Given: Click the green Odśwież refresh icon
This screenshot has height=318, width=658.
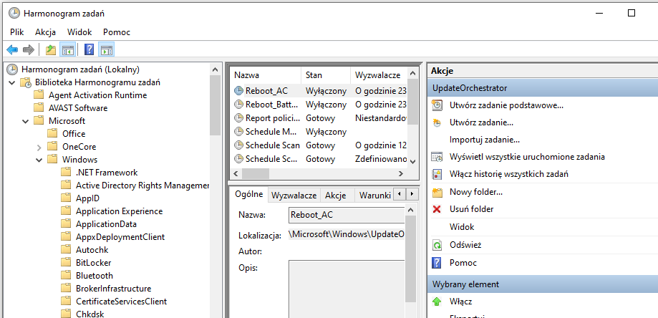Looking at the screenshot, I should point(437,245).
